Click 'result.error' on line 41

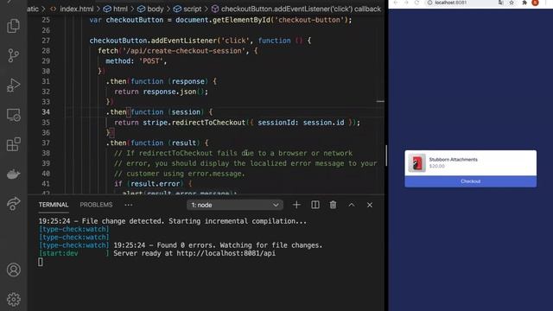pos(156,184)
